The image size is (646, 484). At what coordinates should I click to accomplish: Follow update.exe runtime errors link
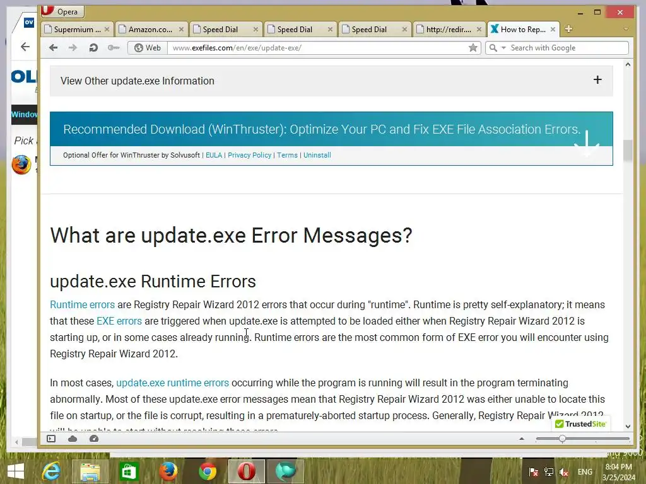[172, 383]
